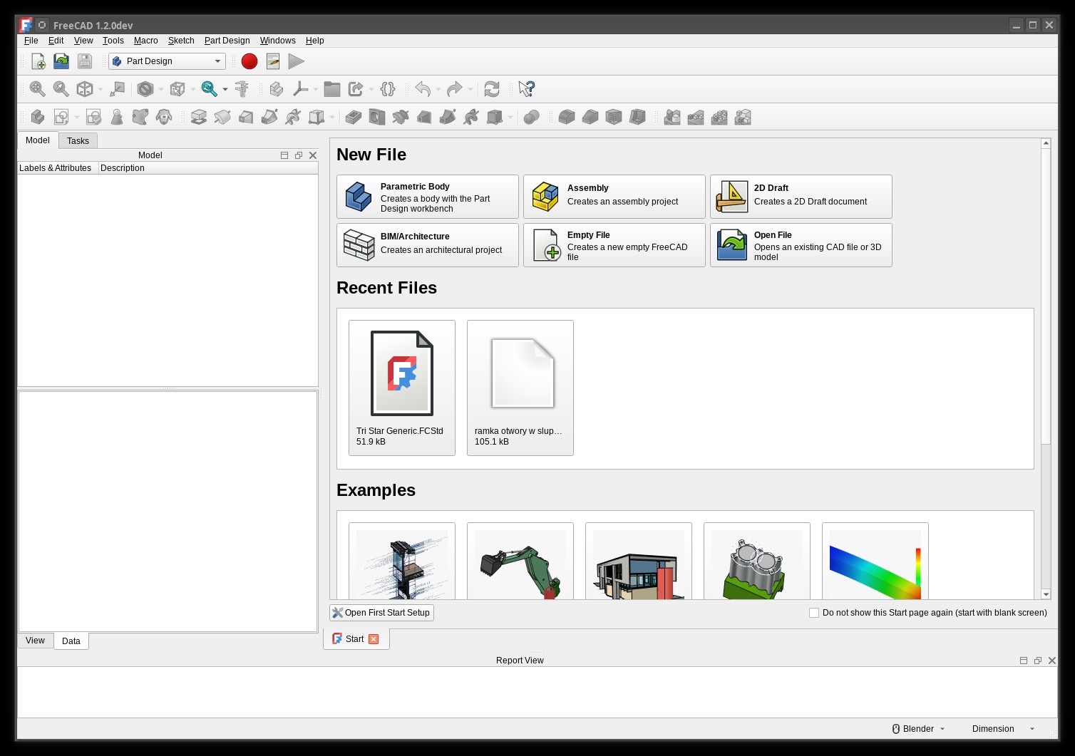Viewport: 1075px width, 756px height.
Task: Close the Start page tab
Action: 374,639
